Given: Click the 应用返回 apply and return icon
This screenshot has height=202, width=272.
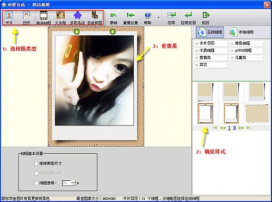Looking at the screenshot, I should 188,18.
